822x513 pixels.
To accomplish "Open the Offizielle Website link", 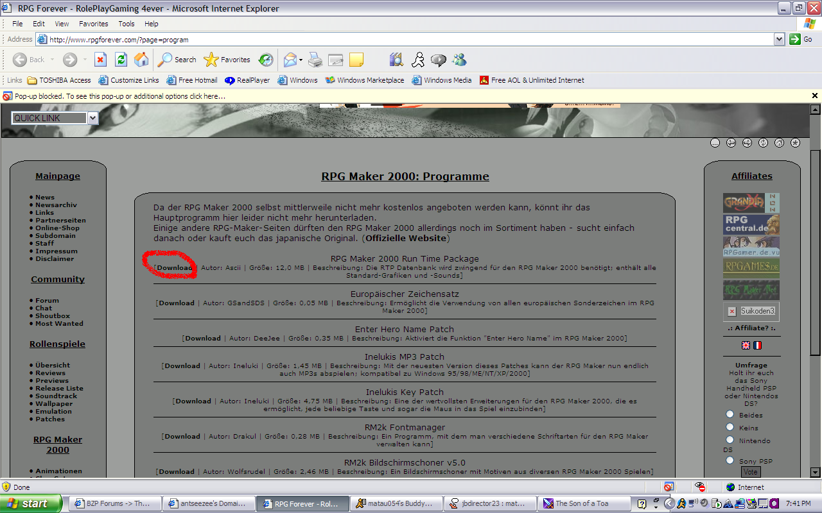I will click(406, 239).
